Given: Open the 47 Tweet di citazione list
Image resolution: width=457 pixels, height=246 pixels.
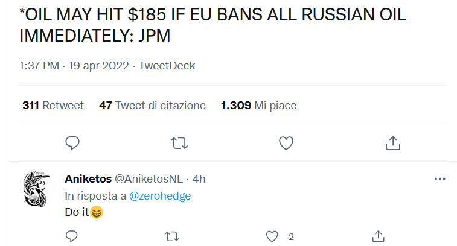Looking at the screenshot, I should pos(152,106).
